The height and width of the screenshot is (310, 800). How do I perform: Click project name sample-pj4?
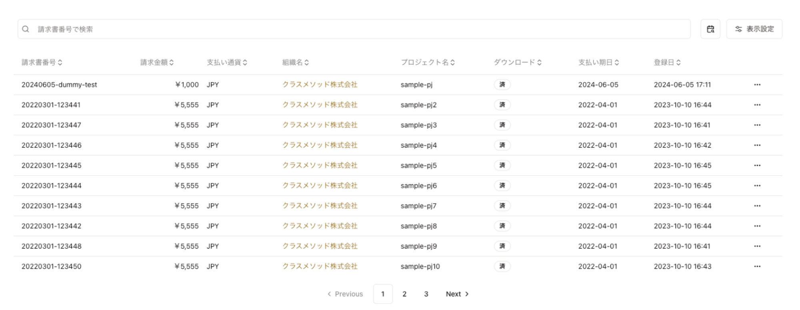419,145
